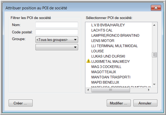Click the Créer button
This screenshot has height=115, width=166.
click(21, 103)
